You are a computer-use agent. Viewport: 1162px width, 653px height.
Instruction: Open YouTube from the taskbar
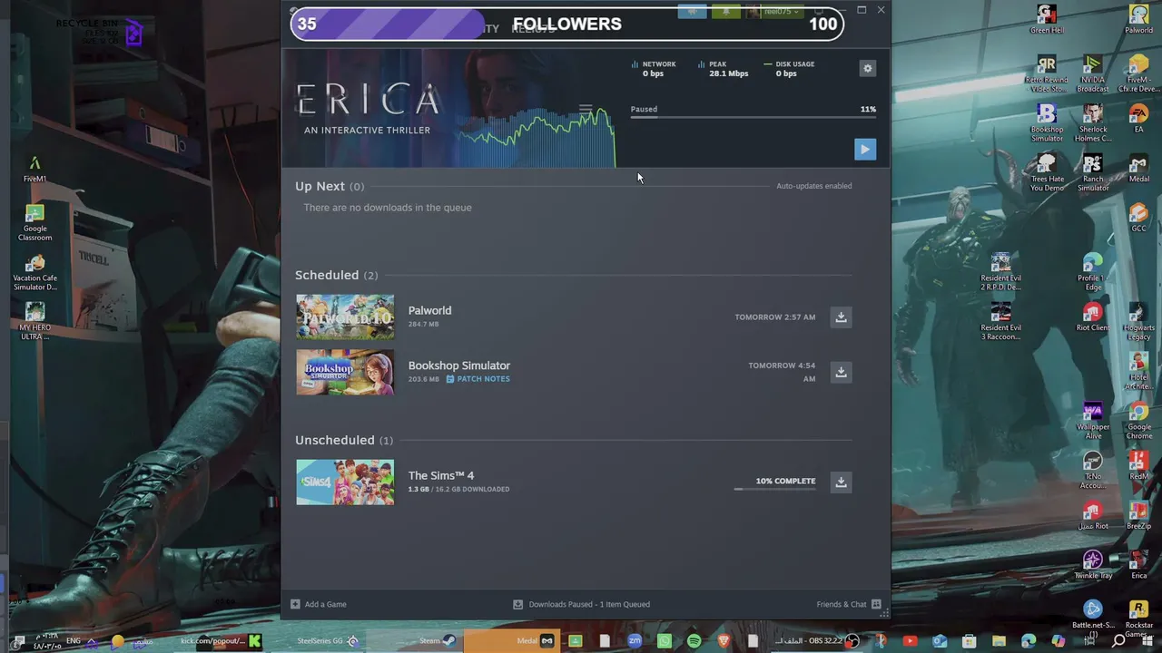(910, 641)
